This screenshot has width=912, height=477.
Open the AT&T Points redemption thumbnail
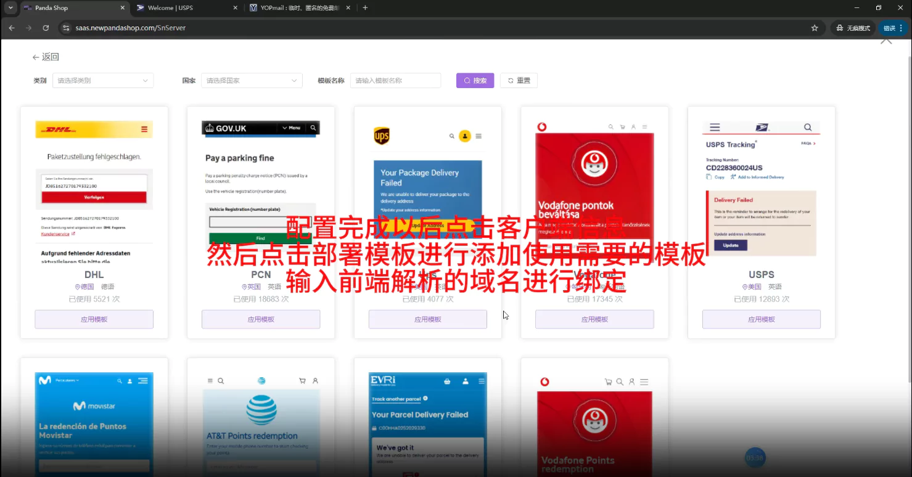261,424
